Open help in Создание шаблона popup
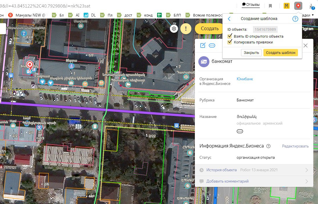The width and height of the screenshot is (318, 204). (x=295, y=19)
